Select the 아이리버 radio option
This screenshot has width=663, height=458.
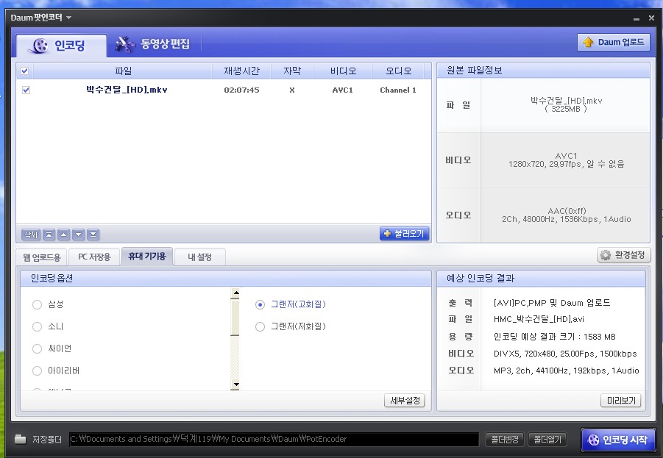click(38, 371)
